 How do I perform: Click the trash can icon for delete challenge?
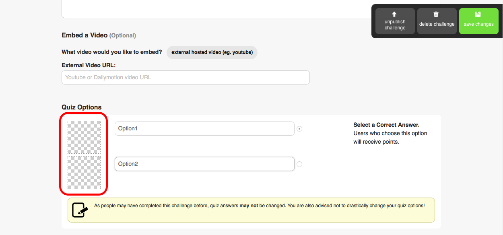[436, 14]
